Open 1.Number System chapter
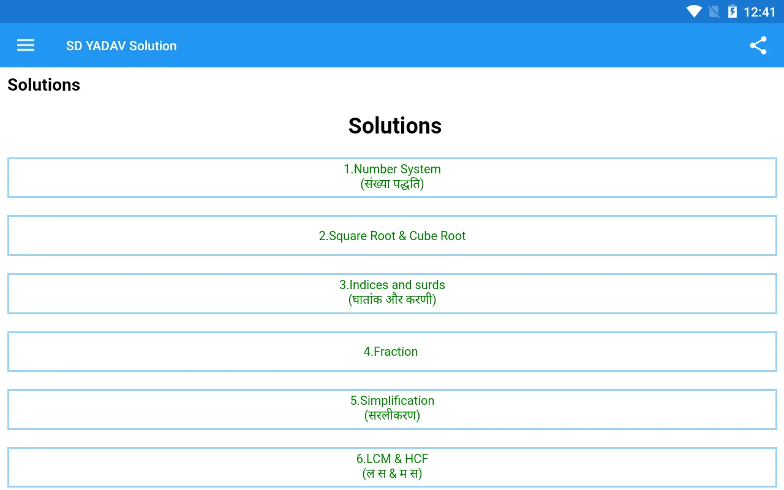The height and width of the screenshot is (490, 784). [x=392, y=178]
